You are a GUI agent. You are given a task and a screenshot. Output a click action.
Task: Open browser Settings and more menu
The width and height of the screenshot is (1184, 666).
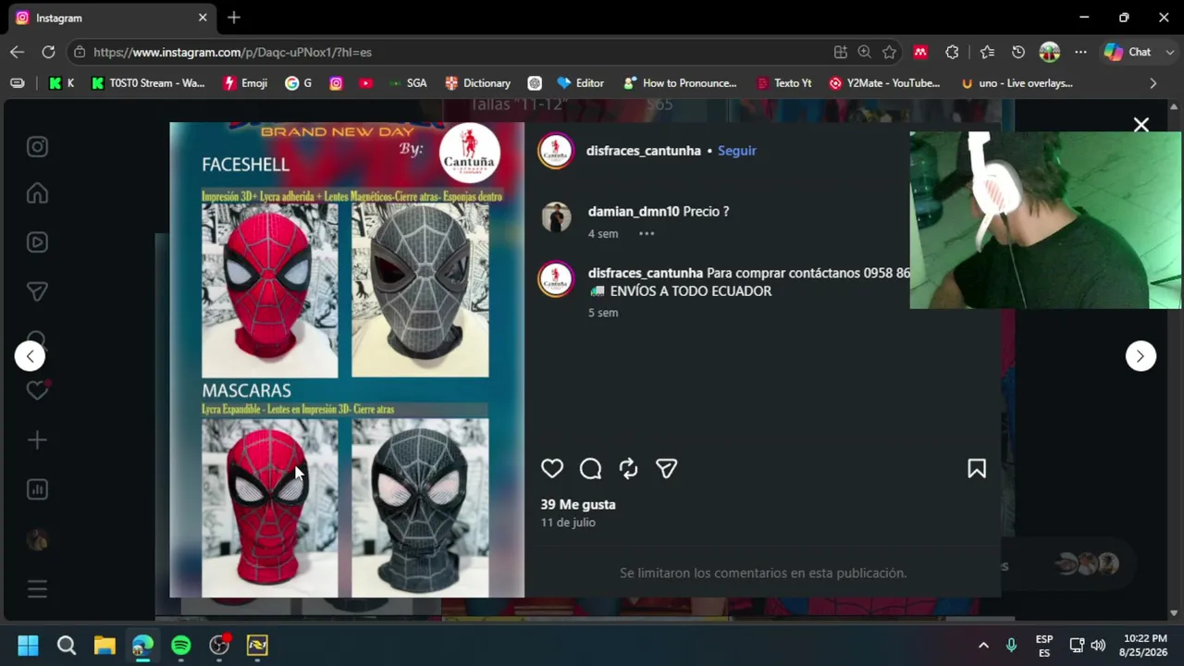[1080, 52]
